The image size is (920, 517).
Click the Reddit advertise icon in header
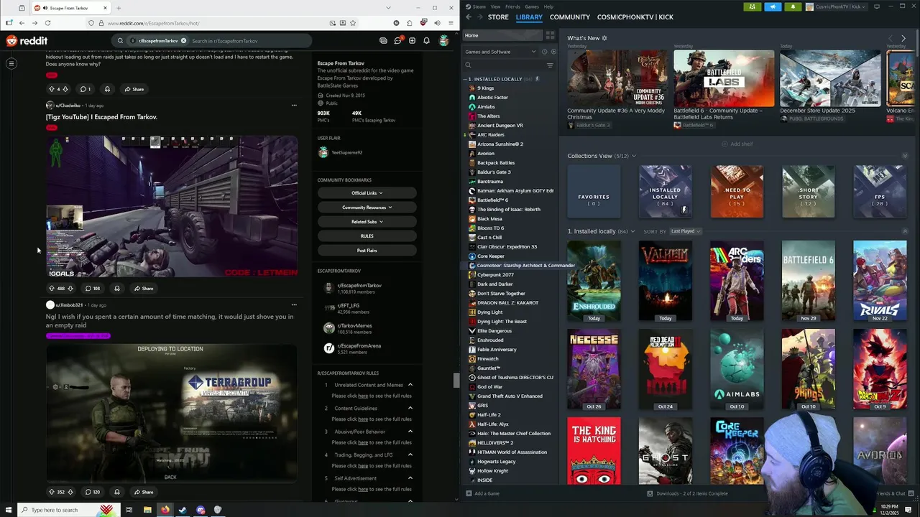pyautogui.click(x=383, y=41)
